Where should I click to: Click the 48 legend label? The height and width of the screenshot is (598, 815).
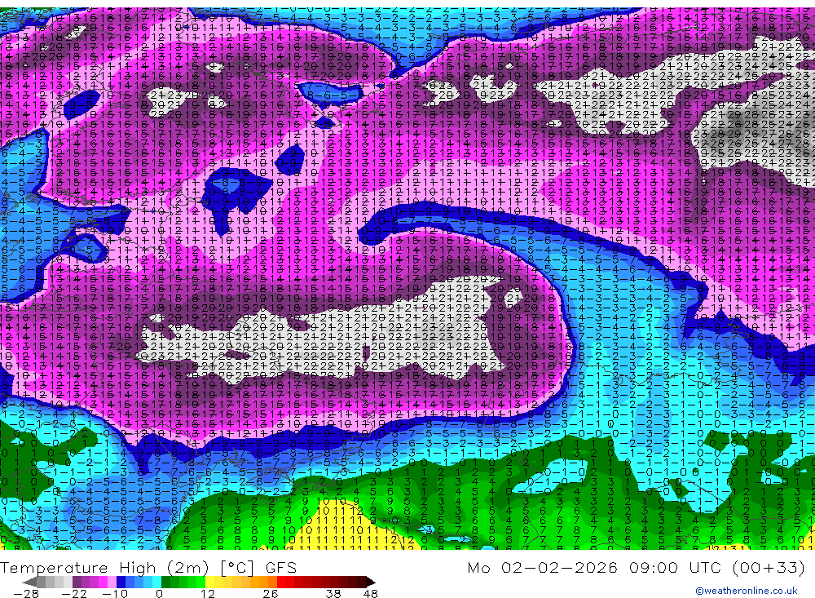[x=371, y=594]
